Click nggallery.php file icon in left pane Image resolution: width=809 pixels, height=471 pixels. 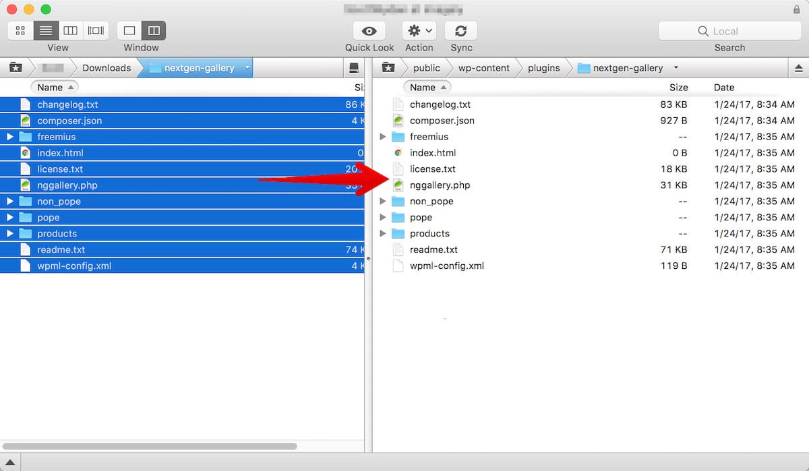pos(26,185)
